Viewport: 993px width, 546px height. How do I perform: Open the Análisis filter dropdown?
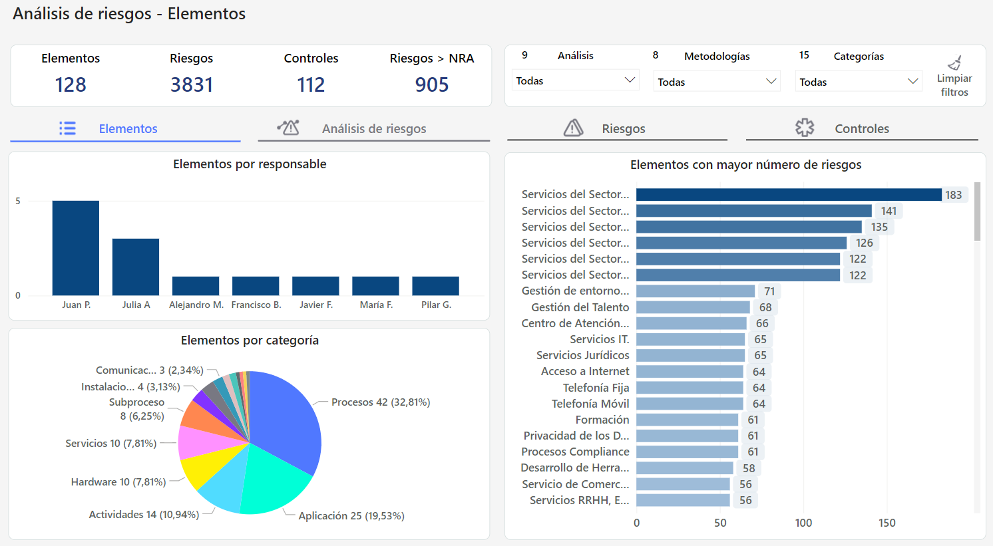click(x=575, y=80)
